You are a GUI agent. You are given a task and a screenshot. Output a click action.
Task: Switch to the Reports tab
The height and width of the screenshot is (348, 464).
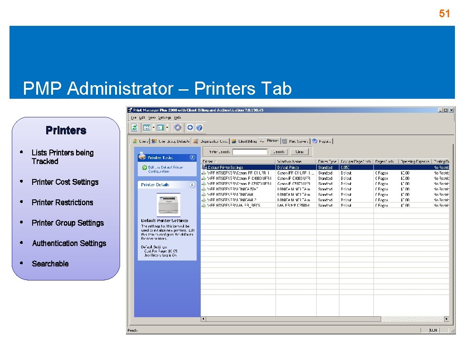[322, 141]
